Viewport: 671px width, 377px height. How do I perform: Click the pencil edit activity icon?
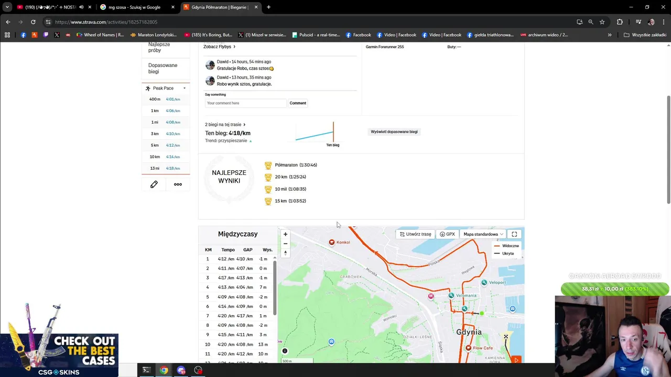154,184
